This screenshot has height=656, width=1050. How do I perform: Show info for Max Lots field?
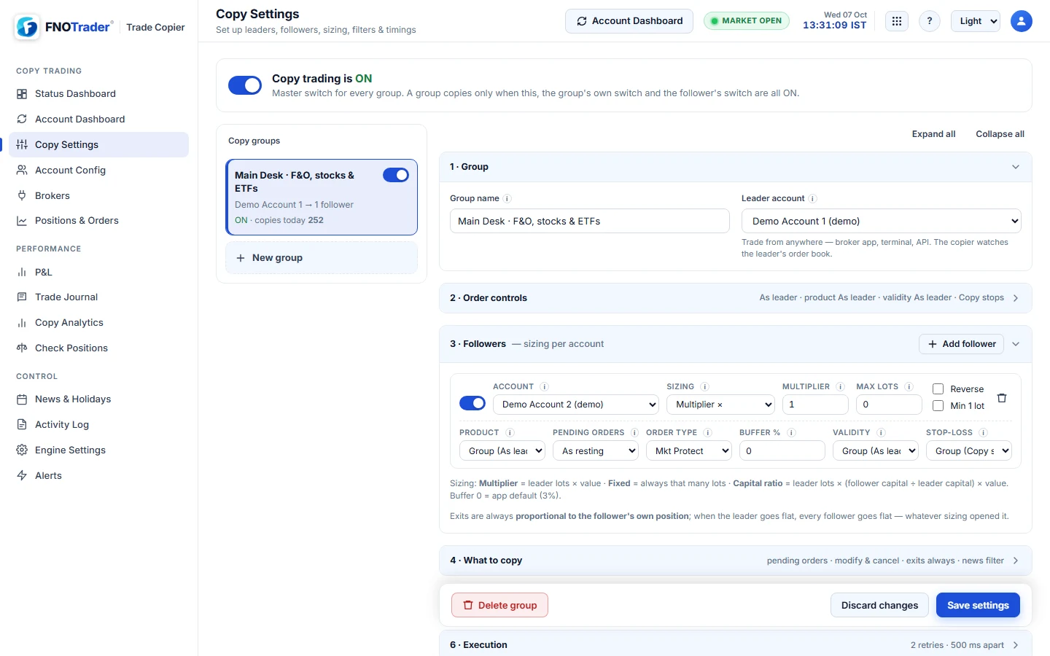[x=909, y=386]
